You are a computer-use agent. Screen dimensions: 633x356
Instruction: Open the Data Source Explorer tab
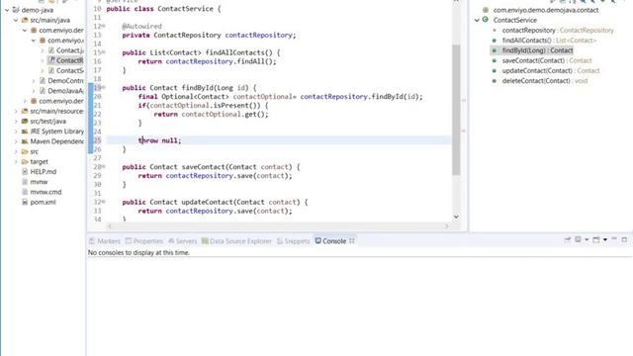click(236, 241)
